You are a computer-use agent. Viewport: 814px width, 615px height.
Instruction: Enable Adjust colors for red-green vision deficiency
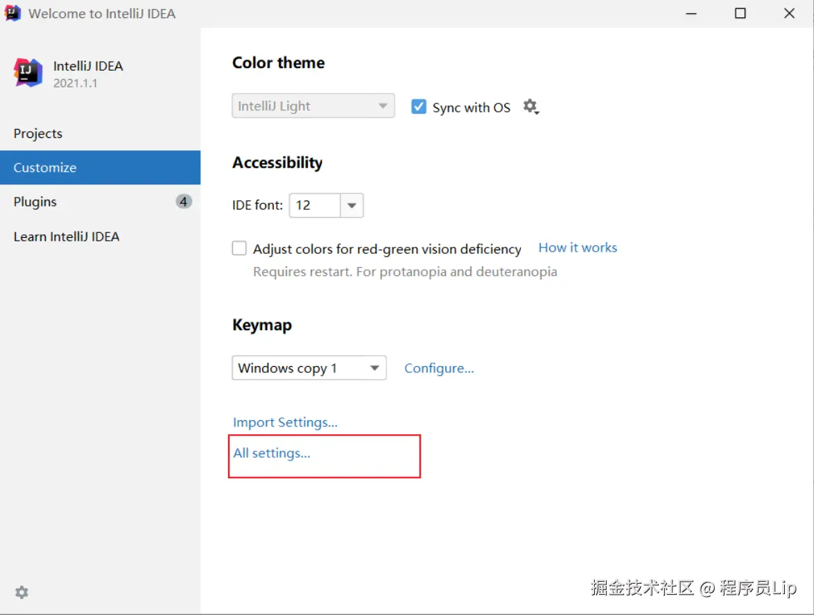tap(239, 248)
